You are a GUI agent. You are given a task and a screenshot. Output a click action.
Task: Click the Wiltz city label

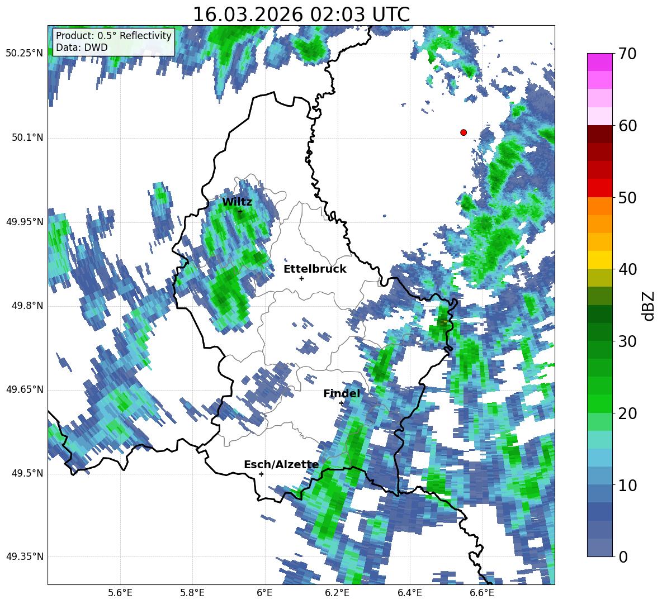(237, 202)
